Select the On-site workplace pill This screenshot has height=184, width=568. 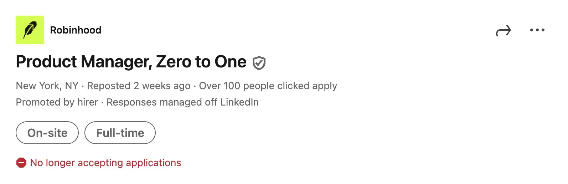click(x=47, y=133)
